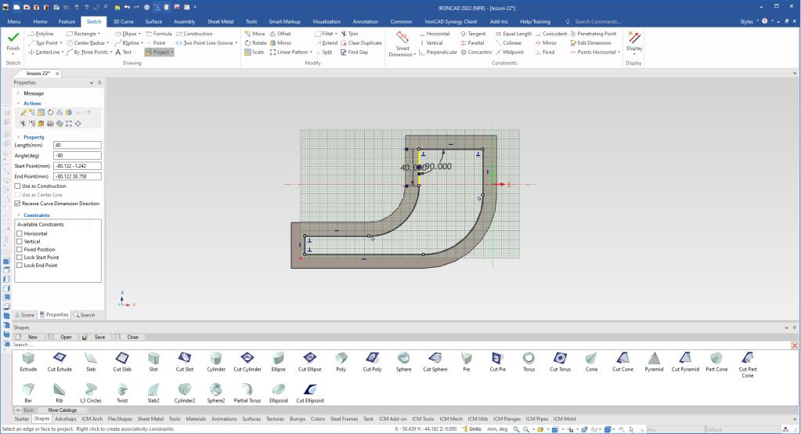The image size is (801, 434).
Task: Click the More Catalogs button
Action: [x=63, y=410]
